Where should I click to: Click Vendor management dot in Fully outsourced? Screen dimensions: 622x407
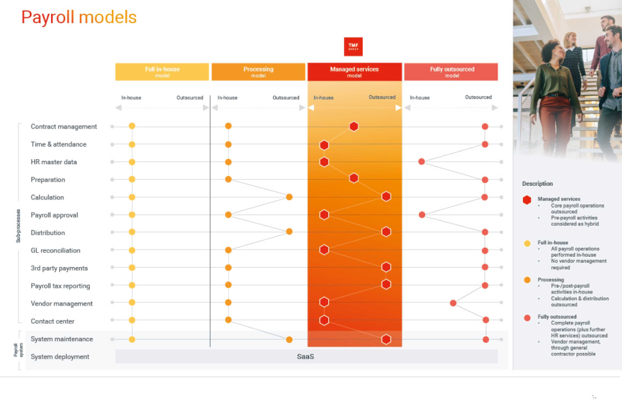tap(453, 303)
